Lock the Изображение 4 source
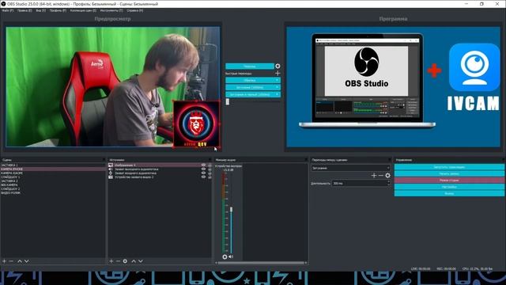Image resolution: width=506 pixels, height=285 pixels. (x=210, y=165)
